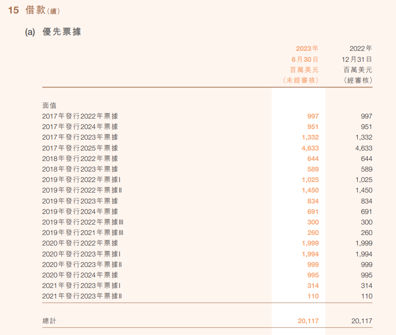Click the 2023年 6月30日 column header

click(x=305, y=54)
